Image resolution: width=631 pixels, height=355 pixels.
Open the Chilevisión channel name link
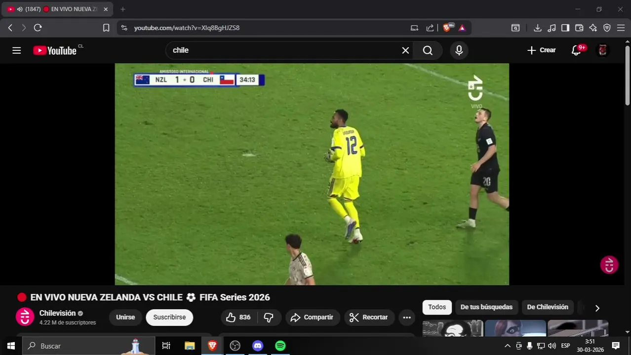click(57, 313)
